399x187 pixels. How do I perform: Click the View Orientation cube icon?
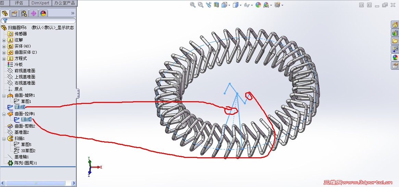tap(224, 5)
